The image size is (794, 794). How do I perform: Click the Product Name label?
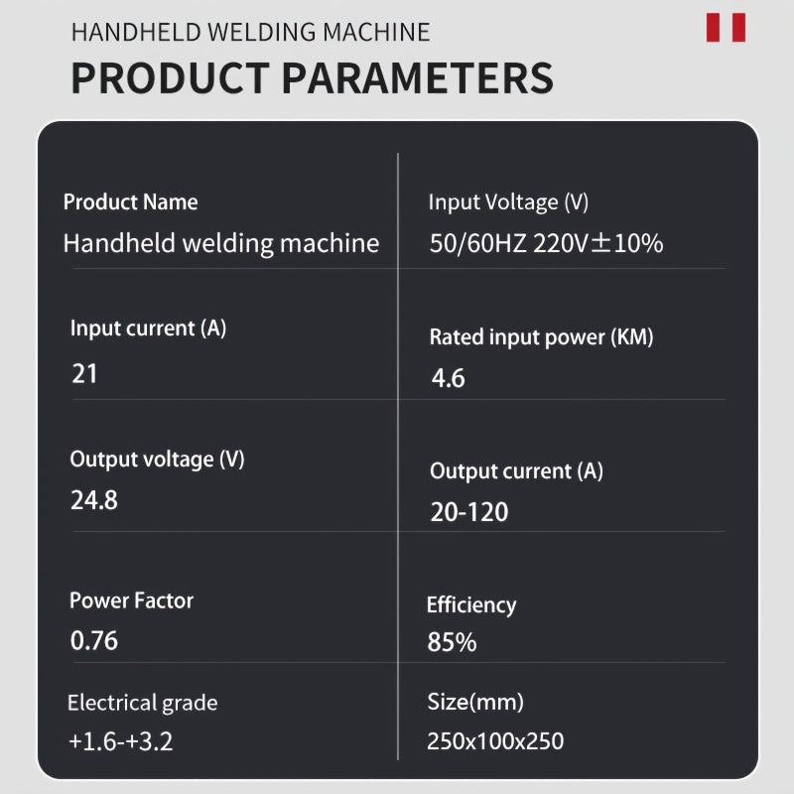pyautogui.click(x=130, y=202)
